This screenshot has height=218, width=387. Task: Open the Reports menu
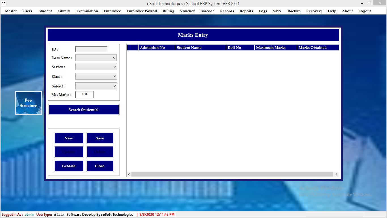point(246,11)
